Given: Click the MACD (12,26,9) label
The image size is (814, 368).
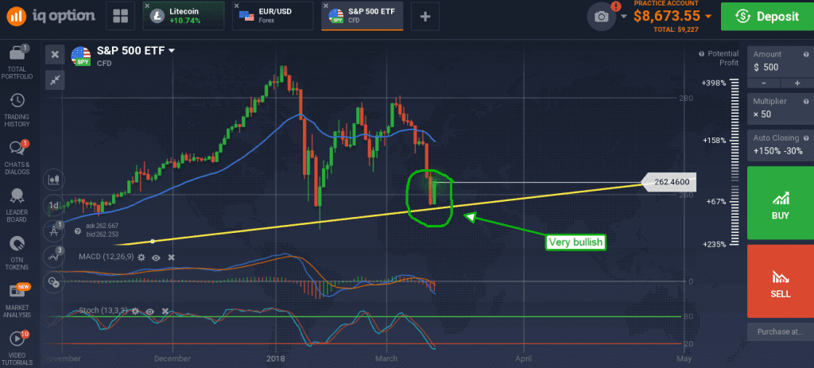Looking at the screenshot, I should click(x=106, y=257).
